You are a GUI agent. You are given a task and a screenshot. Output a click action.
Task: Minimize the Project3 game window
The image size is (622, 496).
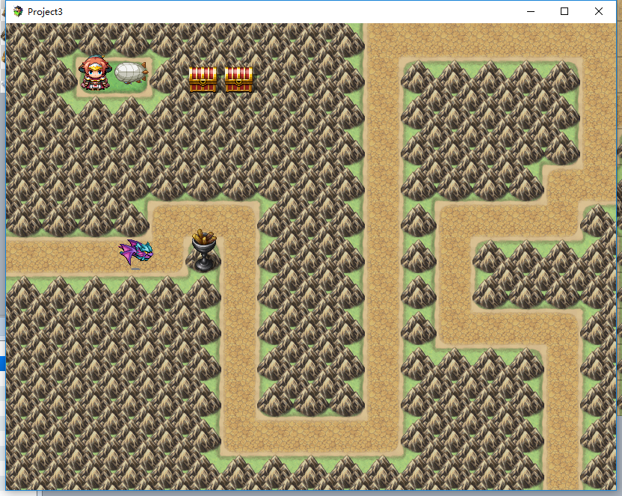click(x=531, y=11)
